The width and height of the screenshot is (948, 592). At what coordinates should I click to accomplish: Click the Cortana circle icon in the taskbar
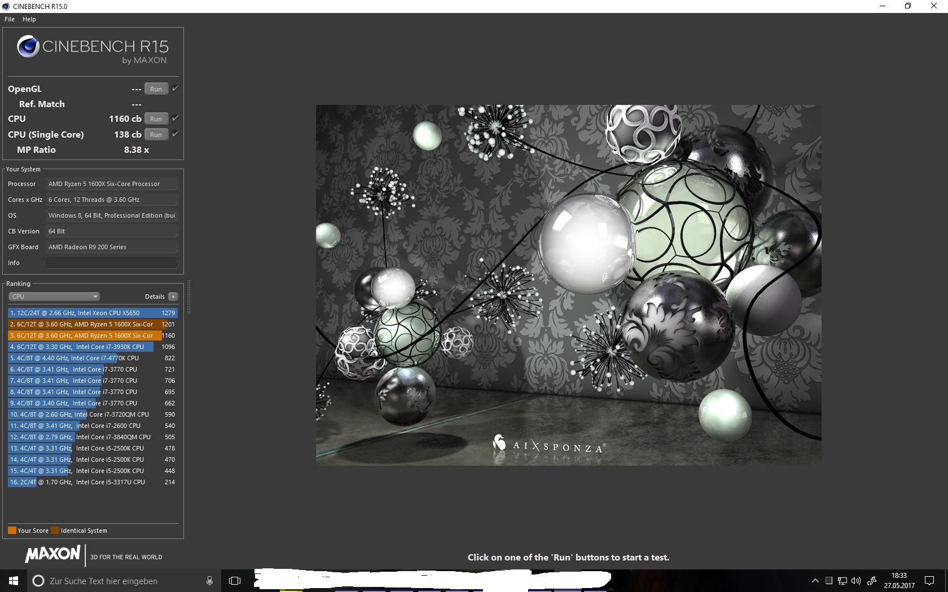(x=38, y=581)
